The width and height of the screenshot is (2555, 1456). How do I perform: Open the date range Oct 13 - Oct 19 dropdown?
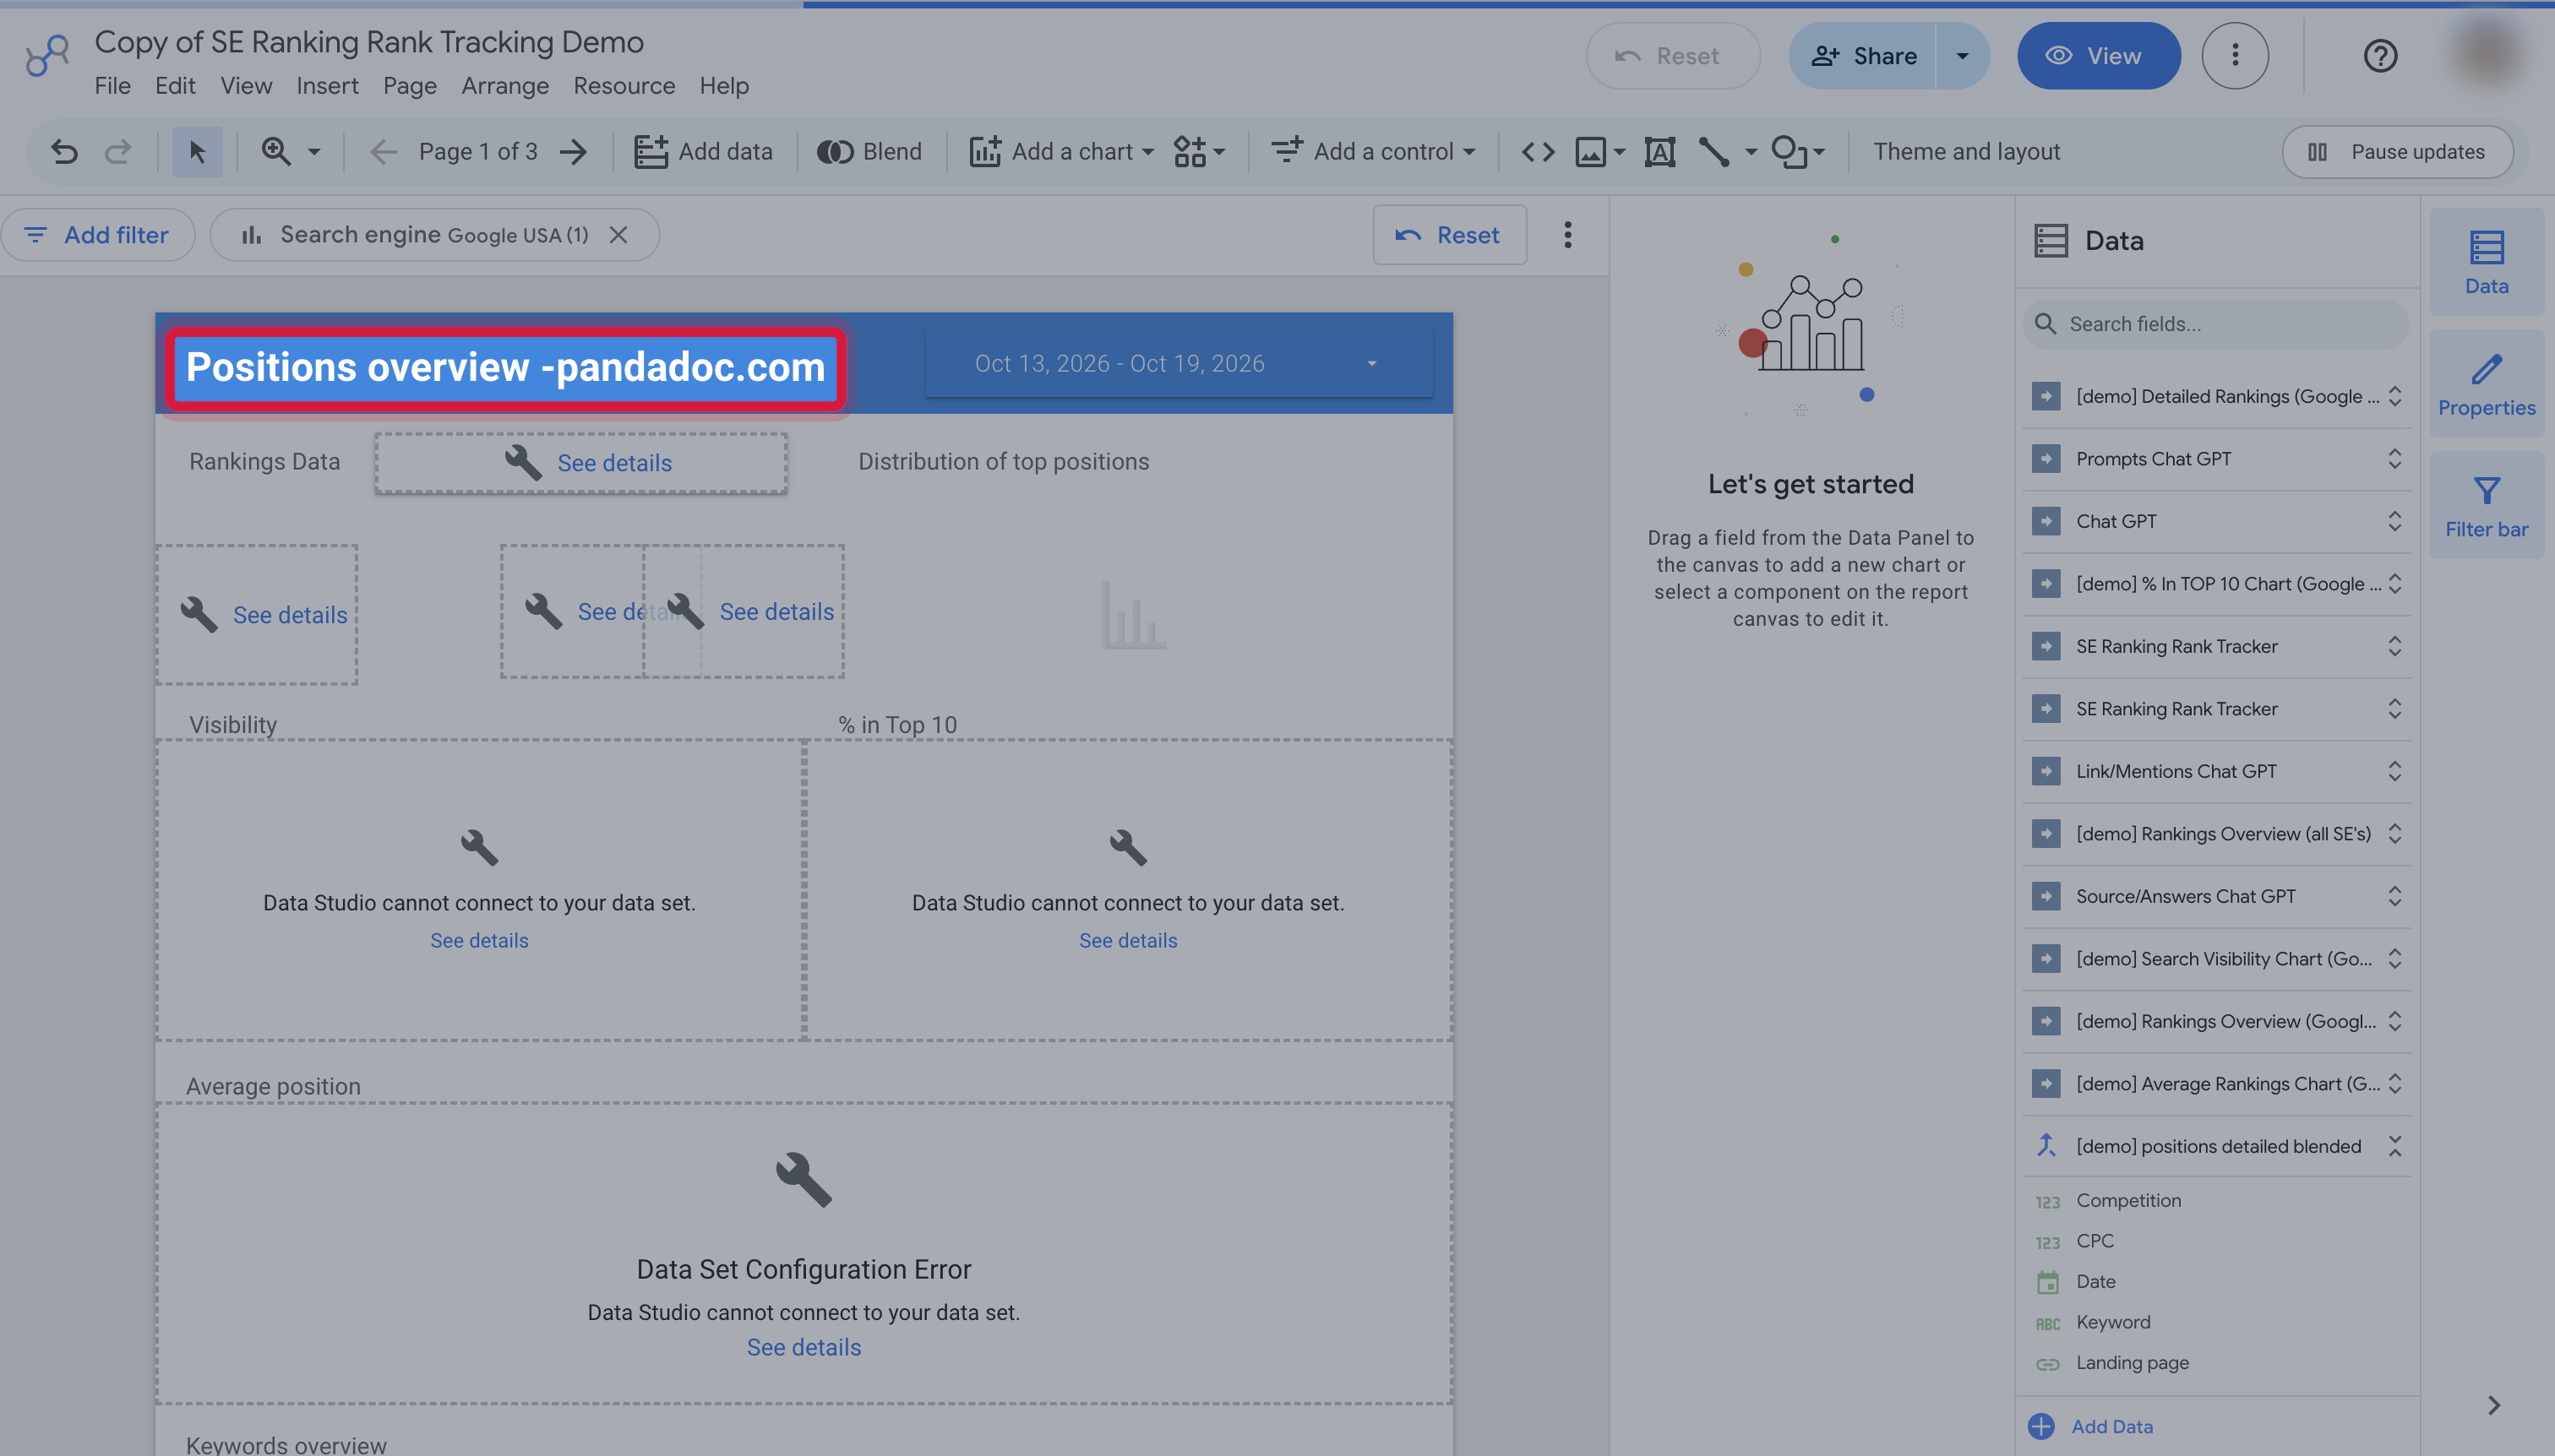coord(1179,363)
